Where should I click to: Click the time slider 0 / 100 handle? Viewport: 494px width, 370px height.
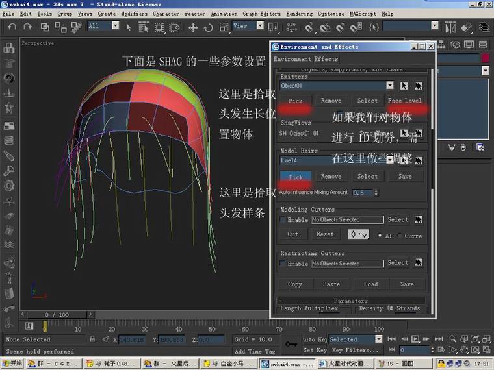coord(57,314)
